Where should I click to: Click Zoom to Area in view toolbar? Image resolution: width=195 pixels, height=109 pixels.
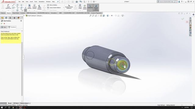coord(93,16)
